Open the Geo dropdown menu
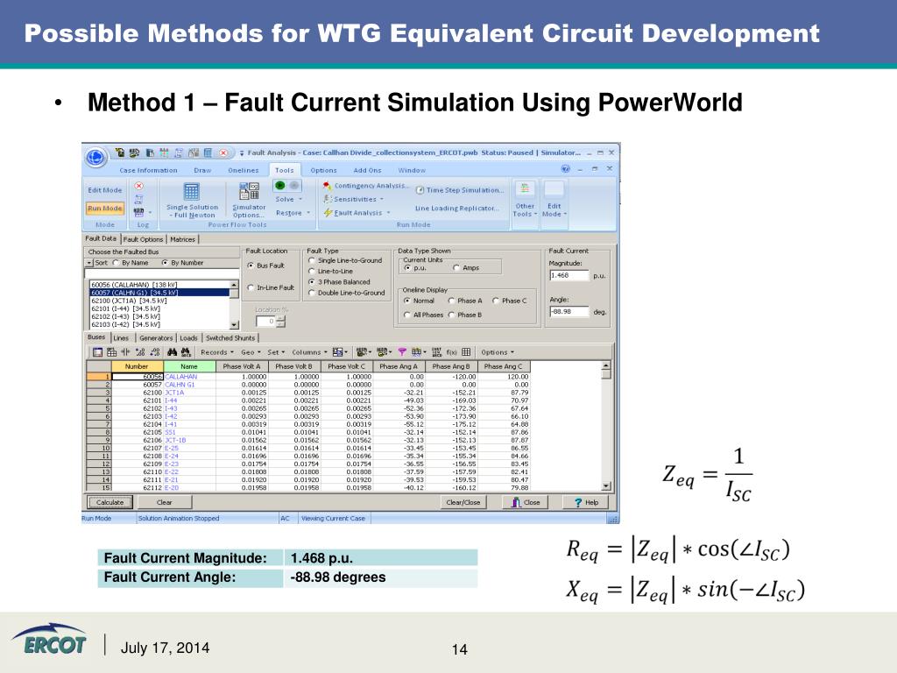897x673 pixels. point(251,352)
